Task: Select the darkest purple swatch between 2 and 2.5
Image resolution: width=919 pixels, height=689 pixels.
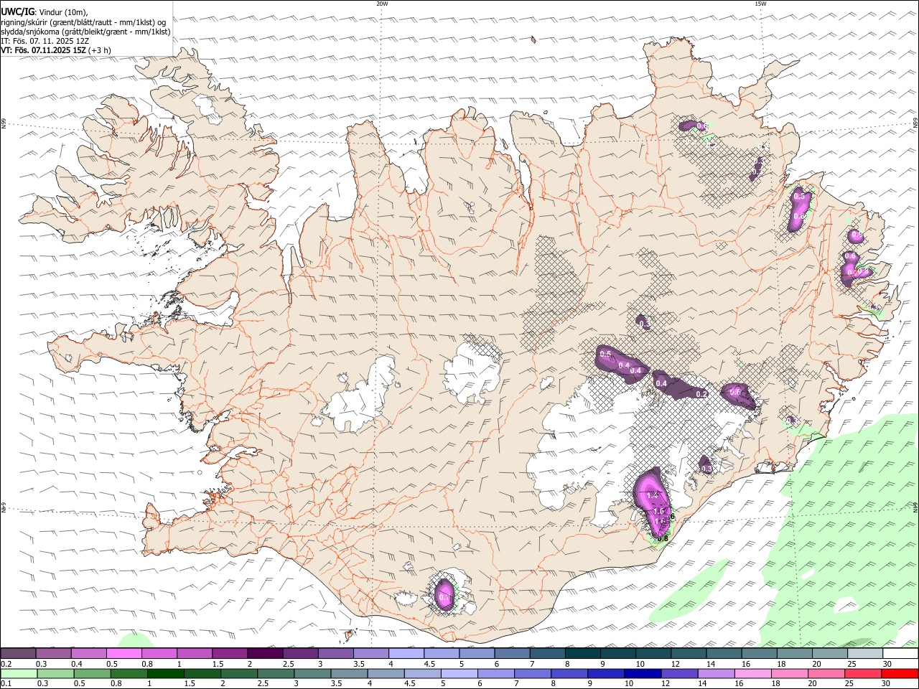Action: coord(265,654)
